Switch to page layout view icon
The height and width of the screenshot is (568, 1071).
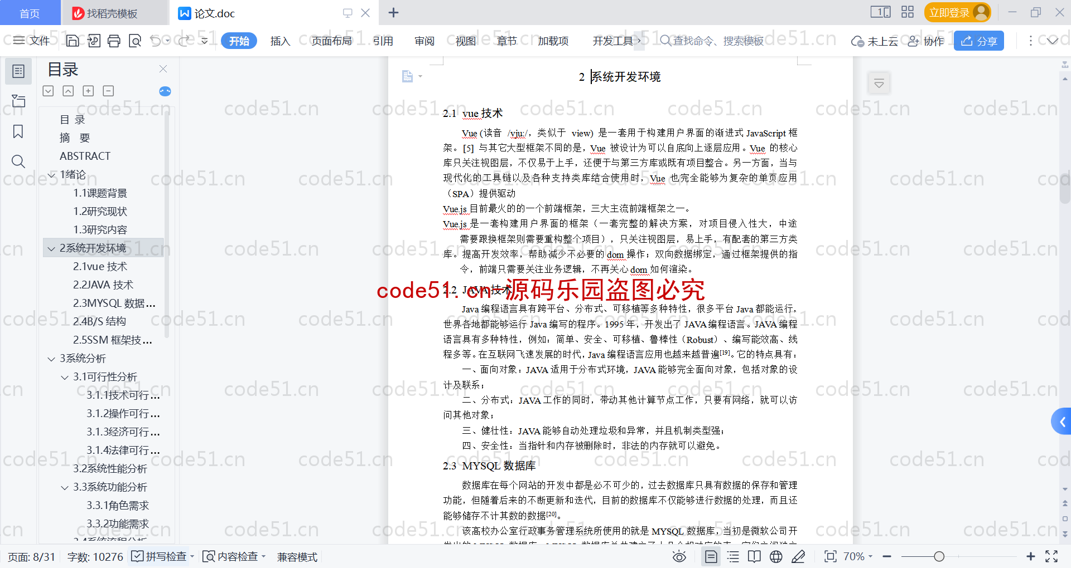pyautogui.click(x=711, y=556)
